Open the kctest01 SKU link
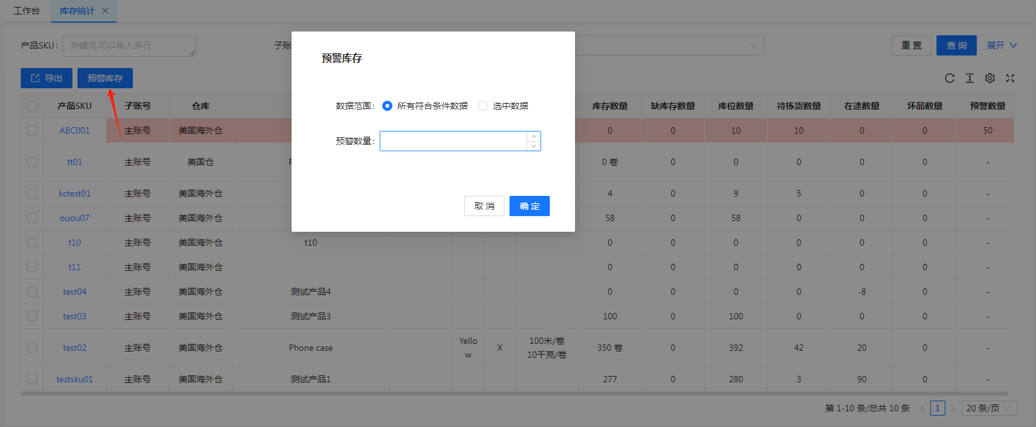Image resolution: width=1036 pixels, height=427 pixels. (74, 193)
